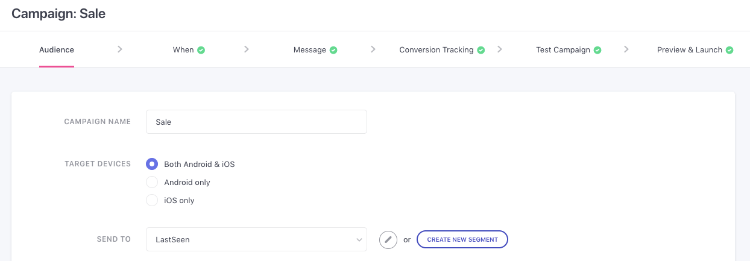Screen dimensions: 750x261
Task: Click the Conversion Tracking green checkmark
Action: coord(481,50)
